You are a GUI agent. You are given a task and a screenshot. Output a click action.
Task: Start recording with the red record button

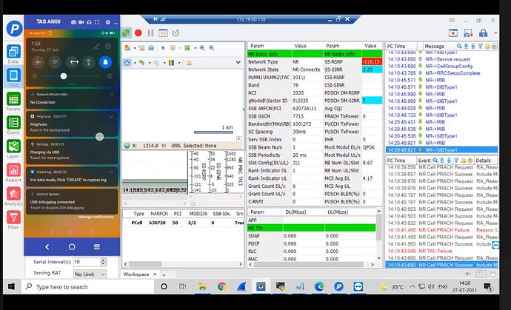point(138,33)
